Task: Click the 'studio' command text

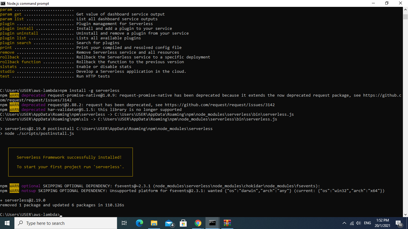Action: tap(7, 71)
